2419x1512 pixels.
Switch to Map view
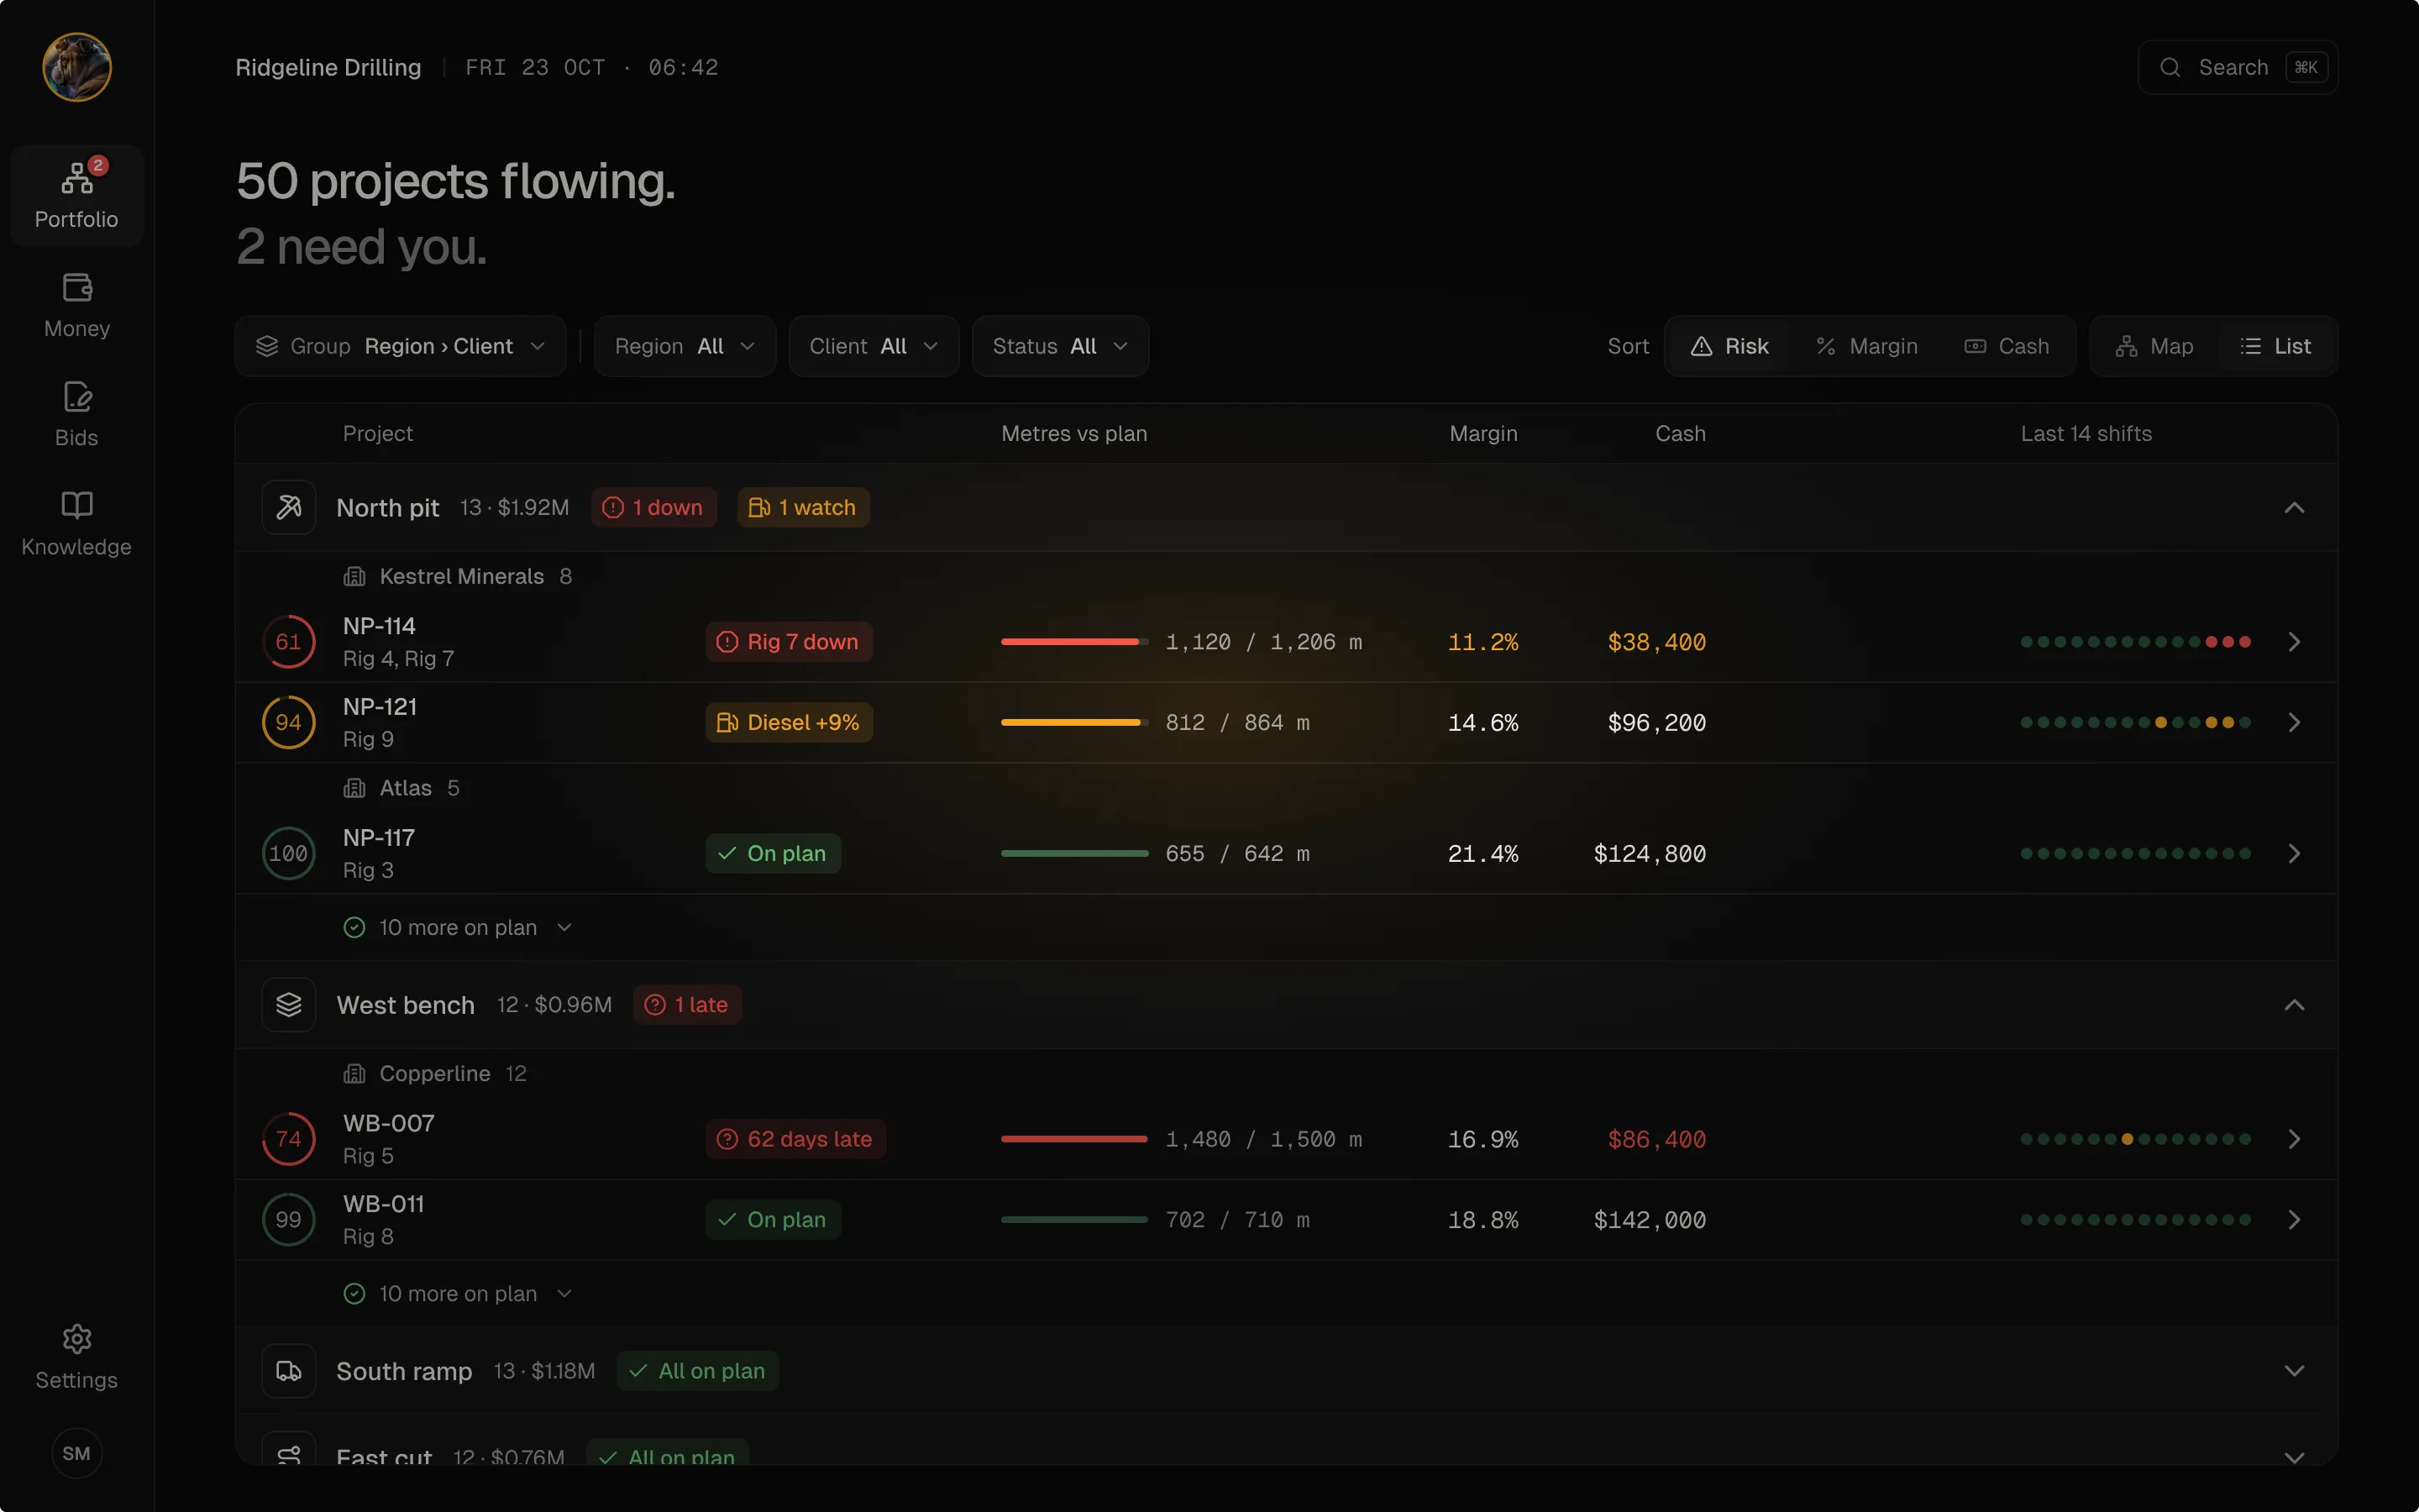[2154, 346]
